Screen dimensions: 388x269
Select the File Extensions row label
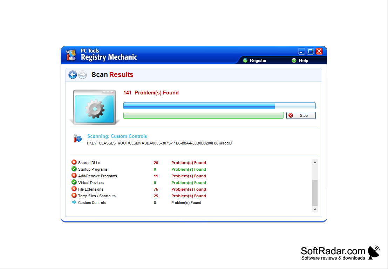[90, 190]
